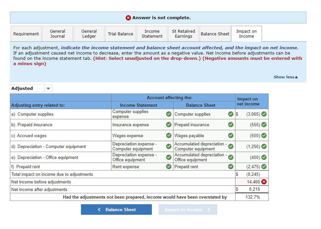Click checkmark beside Depreciation expense - Computer equipment
This screenshot has height=229, width=321.
coord(169,146)
